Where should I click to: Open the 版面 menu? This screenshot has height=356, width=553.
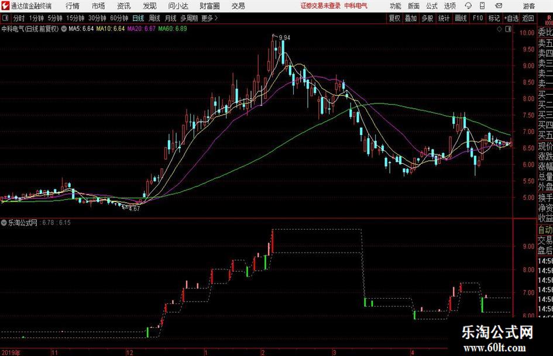coord(413,6)
